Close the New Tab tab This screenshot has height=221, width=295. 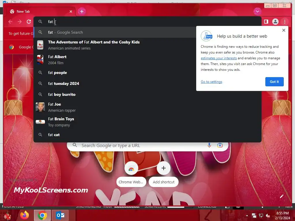(71, 12)
